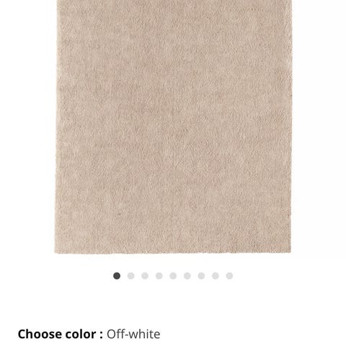Jump to the last carousel dot
This screenshot has height=346, width=346.
coord(229,276)
